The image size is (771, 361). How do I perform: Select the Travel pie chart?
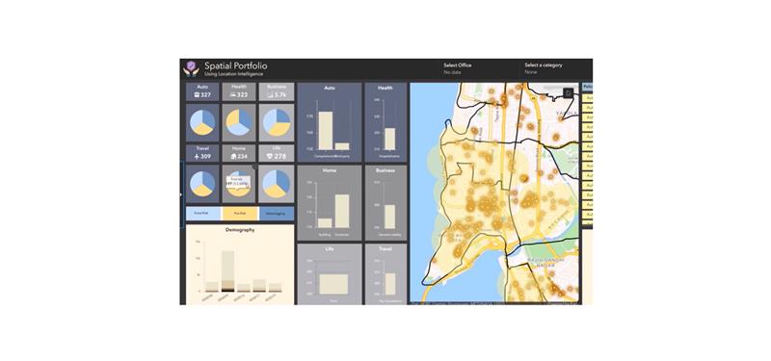[202, 184]
